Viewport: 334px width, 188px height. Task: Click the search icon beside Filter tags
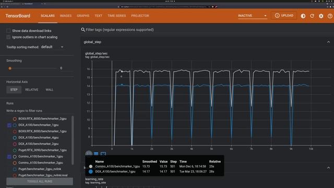[x=83, y=30]
